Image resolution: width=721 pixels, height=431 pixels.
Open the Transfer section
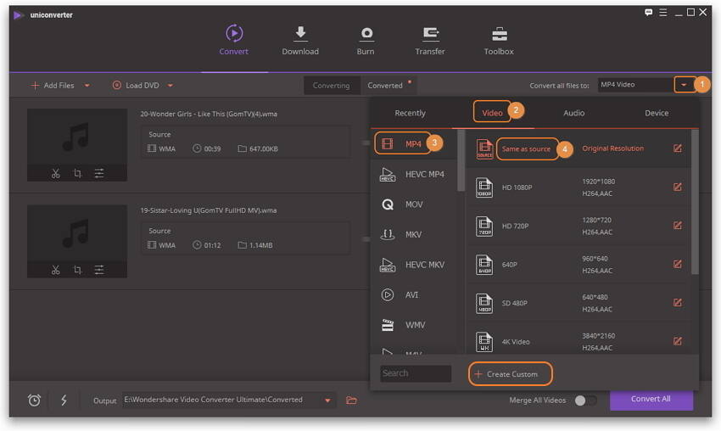(x=430, y=41)
